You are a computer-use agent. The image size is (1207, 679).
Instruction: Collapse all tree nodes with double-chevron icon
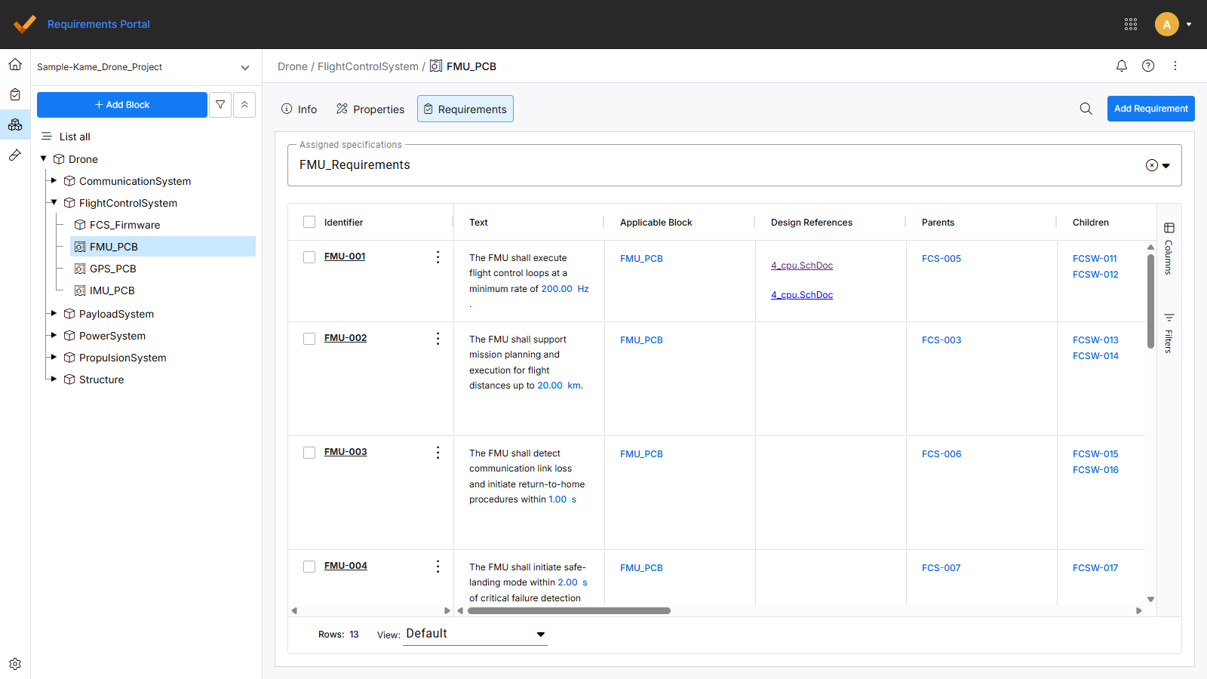244,105
